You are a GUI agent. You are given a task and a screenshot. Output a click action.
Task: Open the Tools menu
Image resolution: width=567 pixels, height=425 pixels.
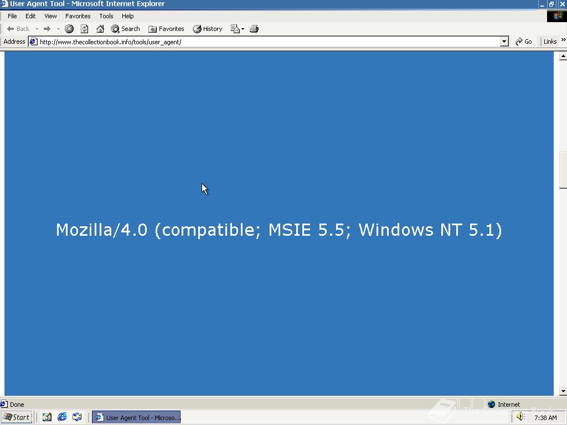click(106, 16)
